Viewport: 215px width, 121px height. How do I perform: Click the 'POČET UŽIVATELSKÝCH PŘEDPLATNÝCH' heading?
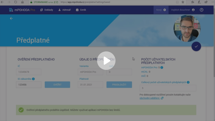click(x=158, y=61)
